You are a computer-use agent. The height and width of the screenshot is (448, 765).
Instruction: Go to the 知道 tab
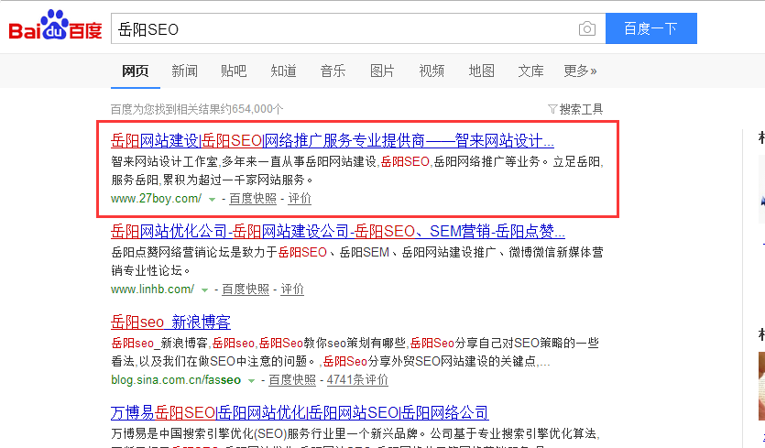pos(283,71)
